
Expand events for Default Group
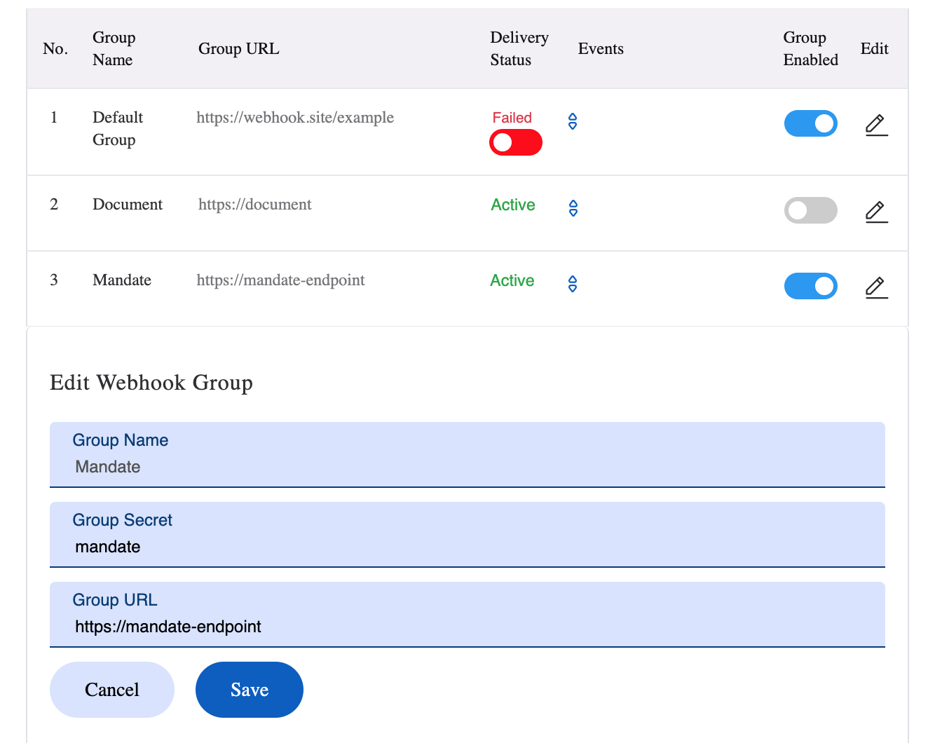(573, 121)
